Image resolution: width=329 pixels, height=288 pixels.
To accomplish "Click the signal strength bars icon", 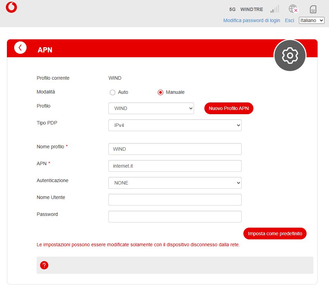I will pyautogui.click(x=274, y=9).
